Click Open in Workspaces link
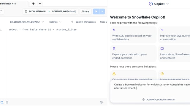The width and height of the screenshot is (190, 106). [x=86, y=22]
